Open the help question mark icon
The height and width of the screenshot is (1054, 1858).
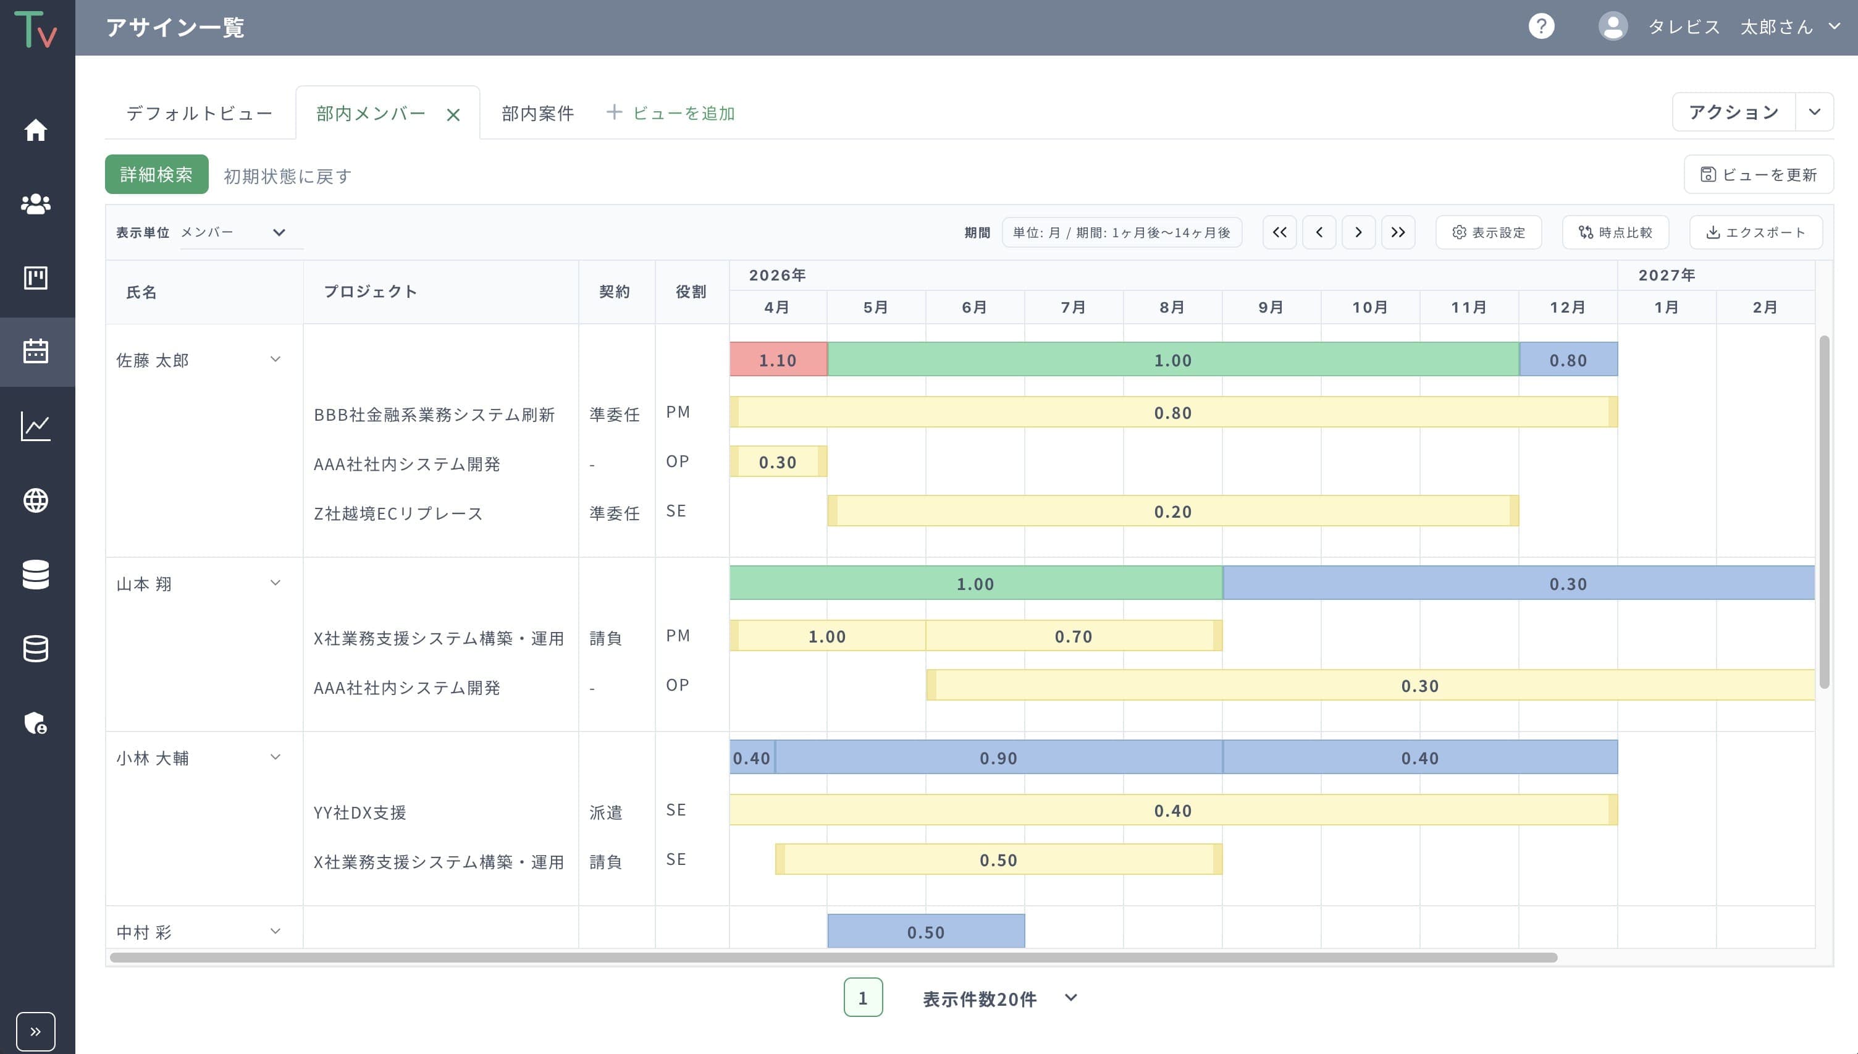[1541, 26]
